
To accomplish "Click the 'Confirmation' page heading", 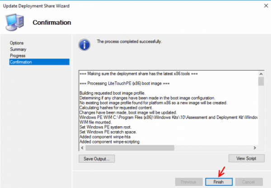I will [x=52, y=23].
